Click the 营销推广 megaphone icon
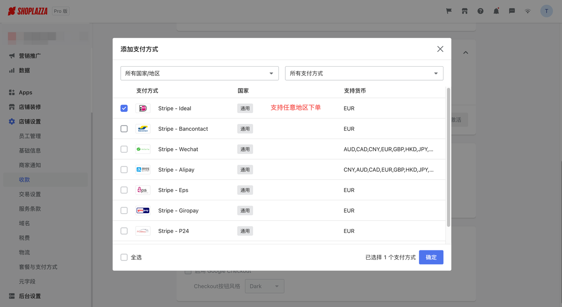The height and width of the screenshot is (307, 562). pos(12,56)
